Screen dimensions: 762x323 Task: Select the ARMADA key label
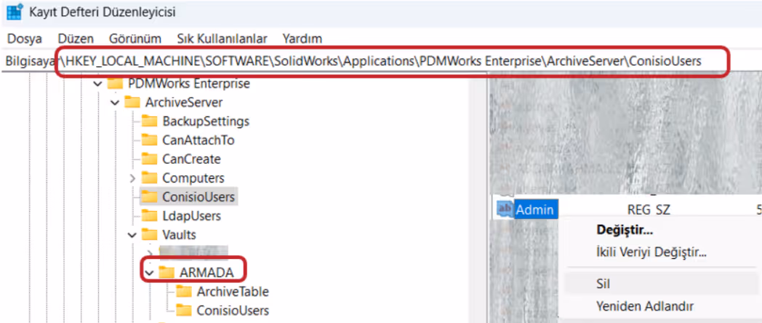coord(206,273)
